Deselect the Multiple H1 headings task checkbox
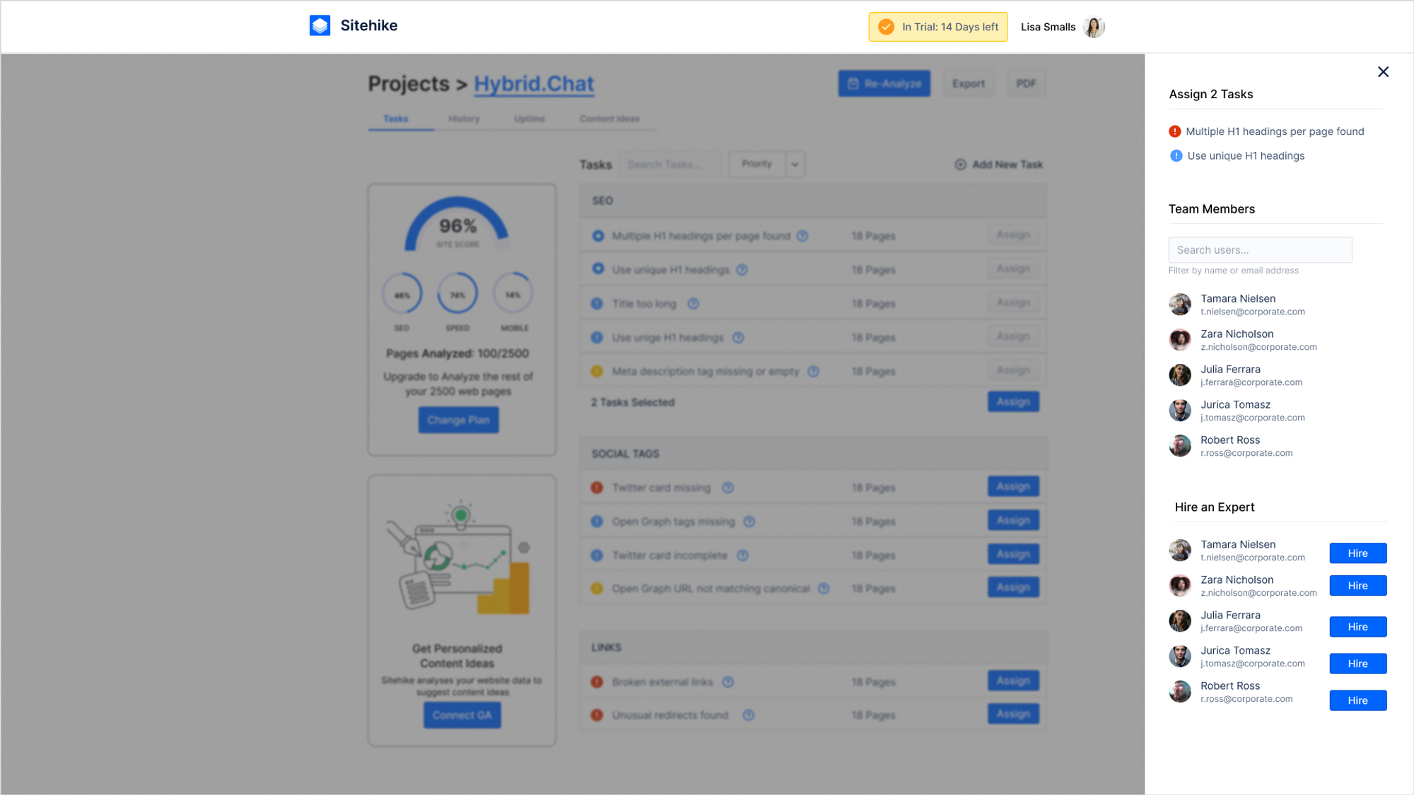Image resolution: width=1414 pixels, height=795 pixels. 598,236
